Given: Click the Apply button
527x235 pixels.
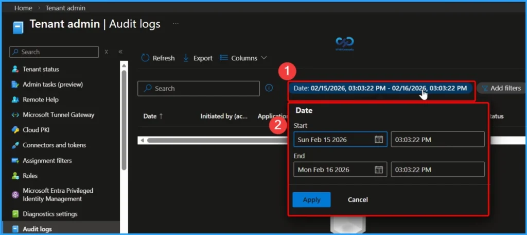Looking at the screenshot, I should [311, 199].
